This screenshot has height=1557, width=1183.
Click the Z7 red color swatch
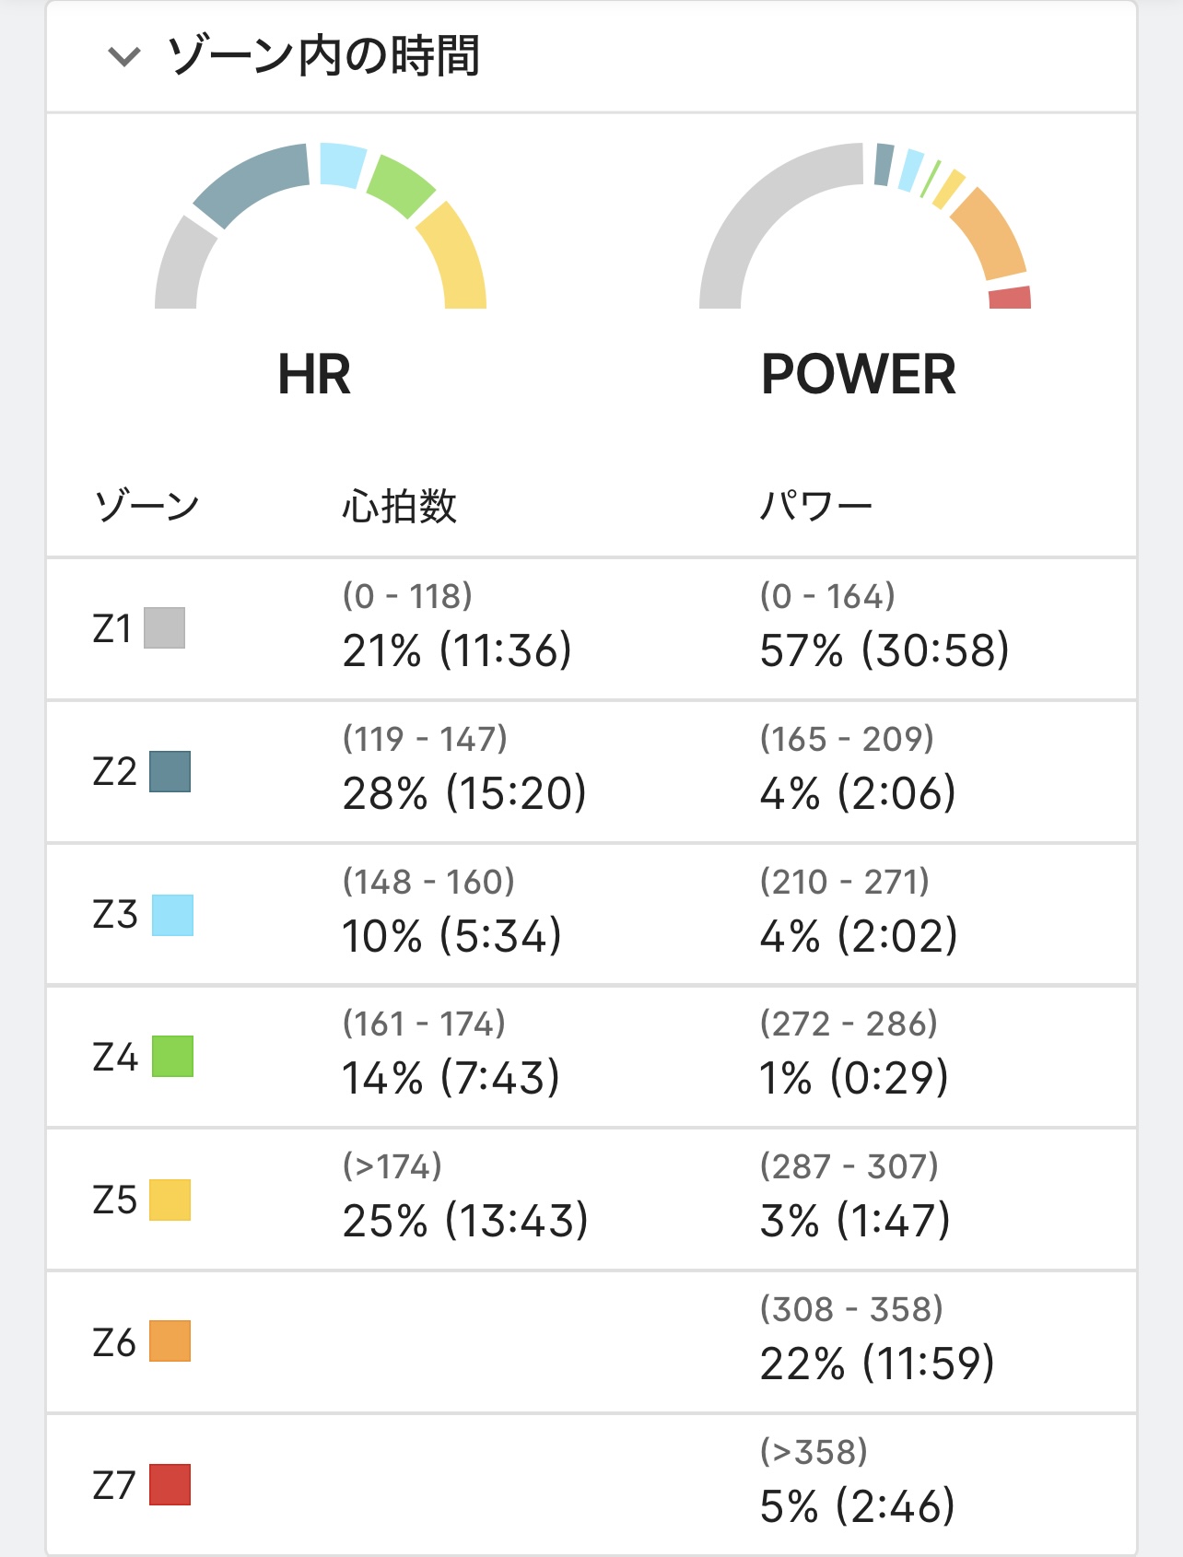[170, 1484]
